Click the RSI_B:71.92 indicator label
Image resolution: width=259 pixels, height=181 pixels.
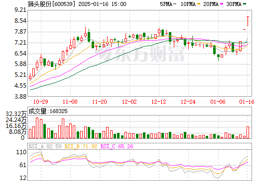[x=81, y=146]
